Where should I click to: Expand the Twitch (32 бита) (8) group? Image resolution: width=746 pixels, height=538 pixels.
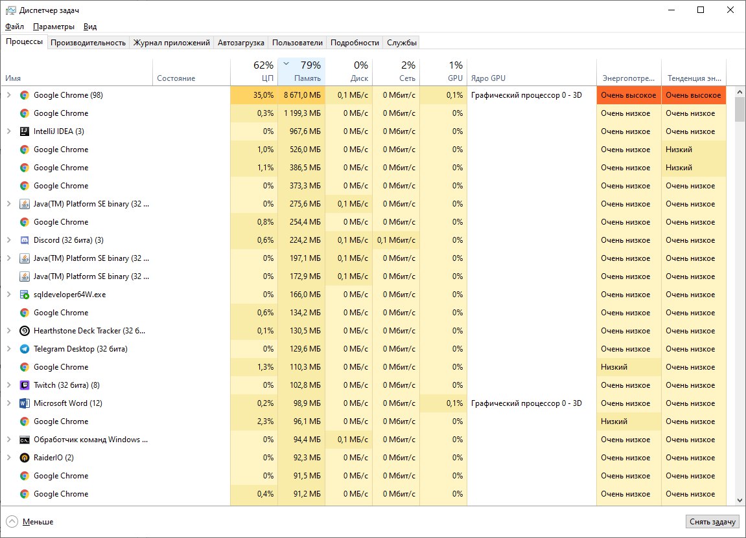[x=8, y=385]
